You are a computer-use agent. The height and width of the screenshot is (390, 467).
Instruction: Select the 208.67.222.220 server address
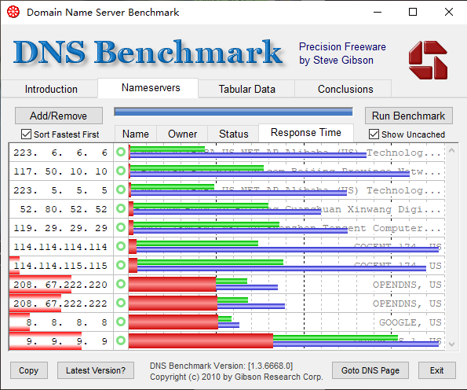click(x=60, y=285)
